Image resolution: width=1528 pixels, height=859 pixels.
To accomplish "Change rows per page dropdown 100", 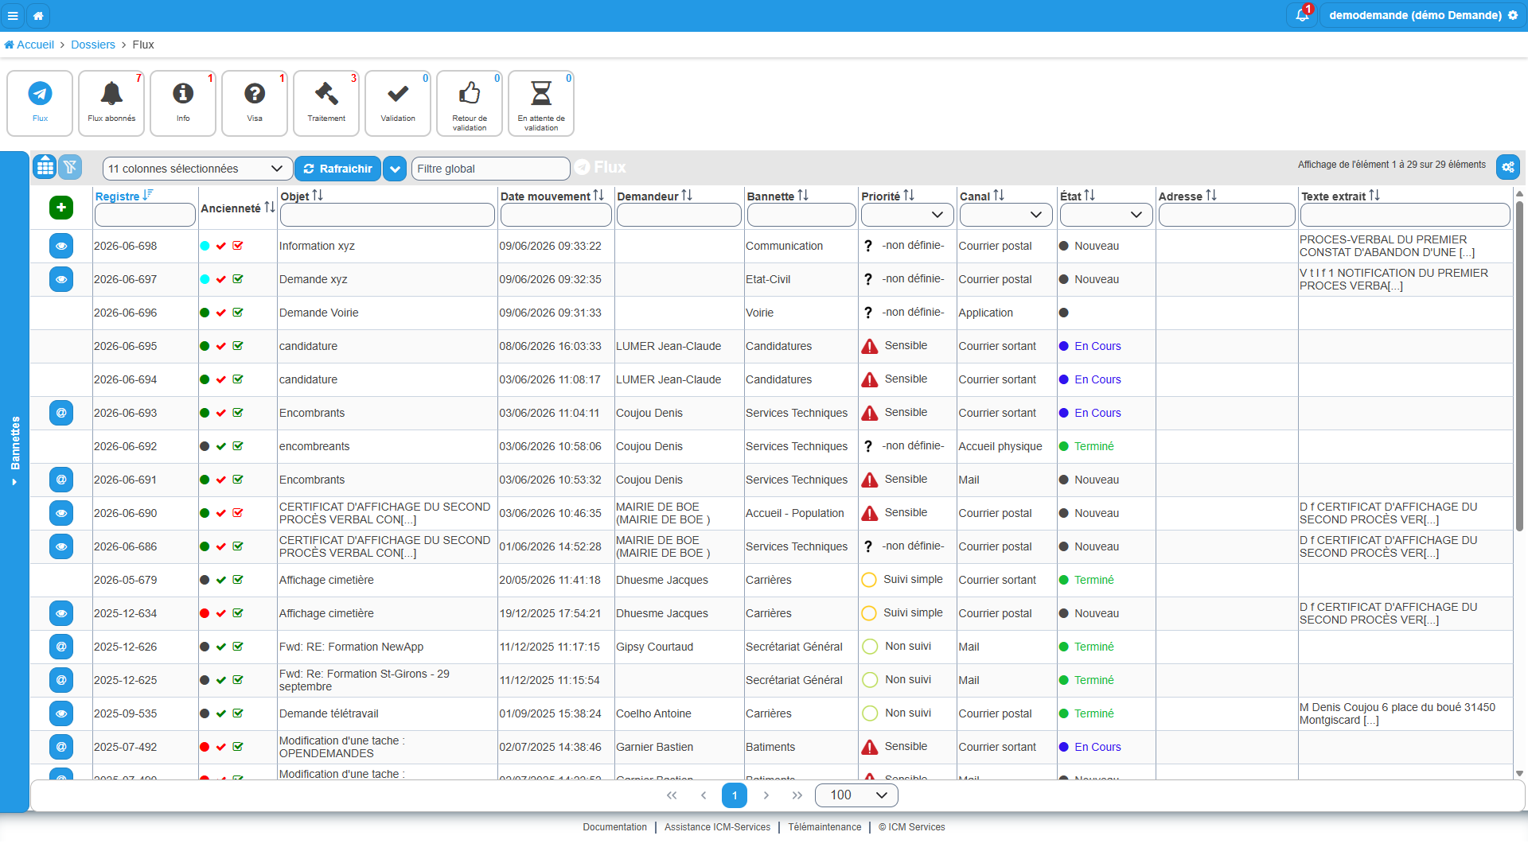I will coord(857,795).
